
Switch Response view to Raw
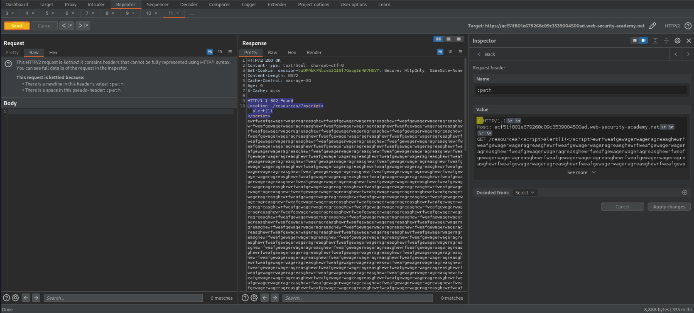[x=272, y=53]
